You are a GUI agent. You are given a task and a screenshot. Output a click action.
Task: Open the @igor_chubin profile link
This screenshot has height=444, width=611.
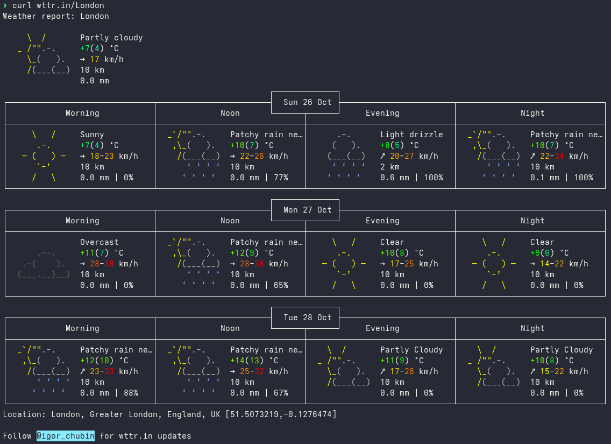[x=65, y=436]
